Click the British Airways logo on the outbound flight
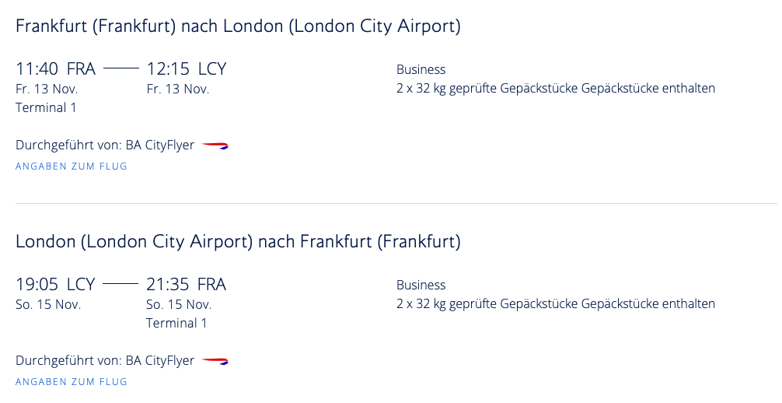The image size is (782, 403). click(x=215, y=145)
